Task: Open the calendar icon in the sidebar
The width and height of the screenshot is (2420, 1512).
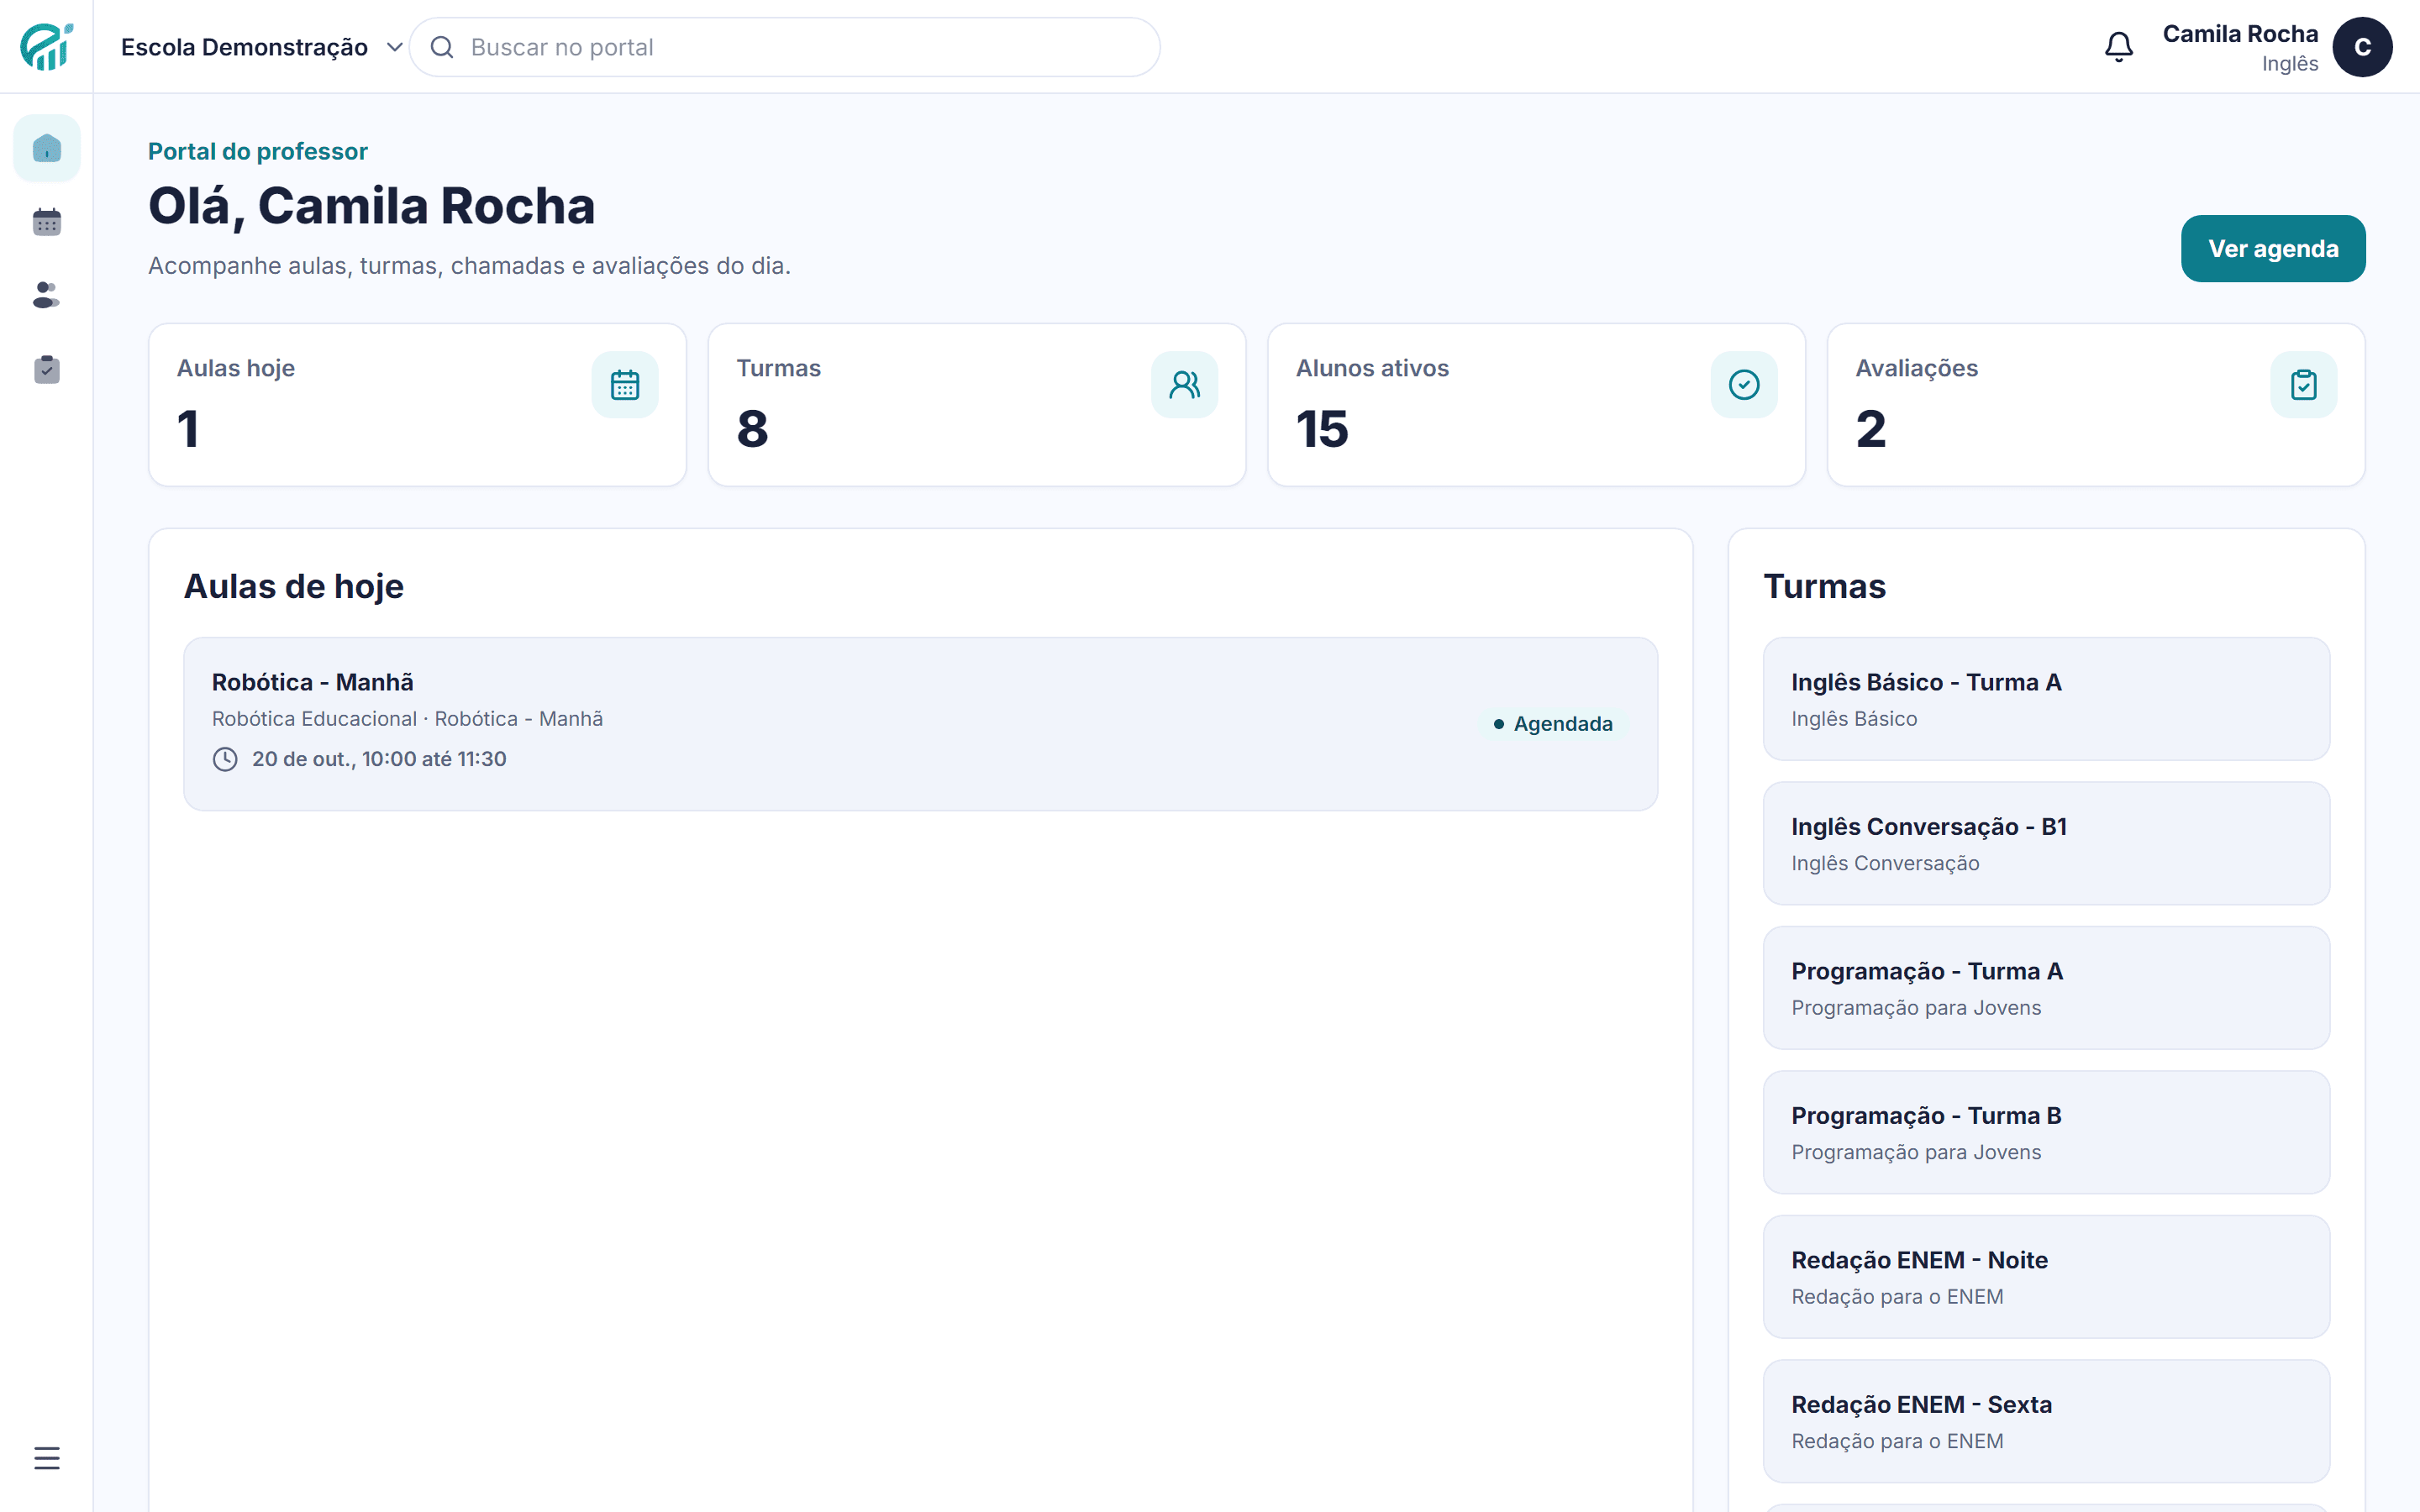Action: point(47,222)
